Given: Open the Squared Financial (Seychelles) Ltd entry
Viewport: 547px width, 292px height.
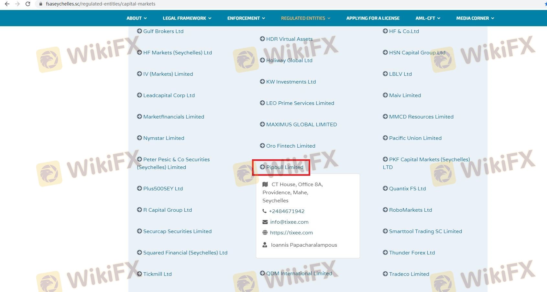Looking at the screenshot, I should point(182,253).
